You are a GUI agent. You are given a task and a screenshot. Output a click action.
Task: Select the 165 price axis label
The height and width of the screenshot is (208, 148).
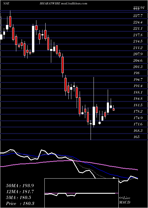(136, 137)
